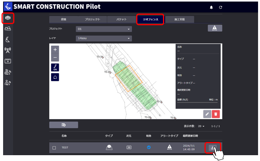Click the NOTICE warning button top right
The width and height of the screenshot is (260, 161).
pos(215,28)
